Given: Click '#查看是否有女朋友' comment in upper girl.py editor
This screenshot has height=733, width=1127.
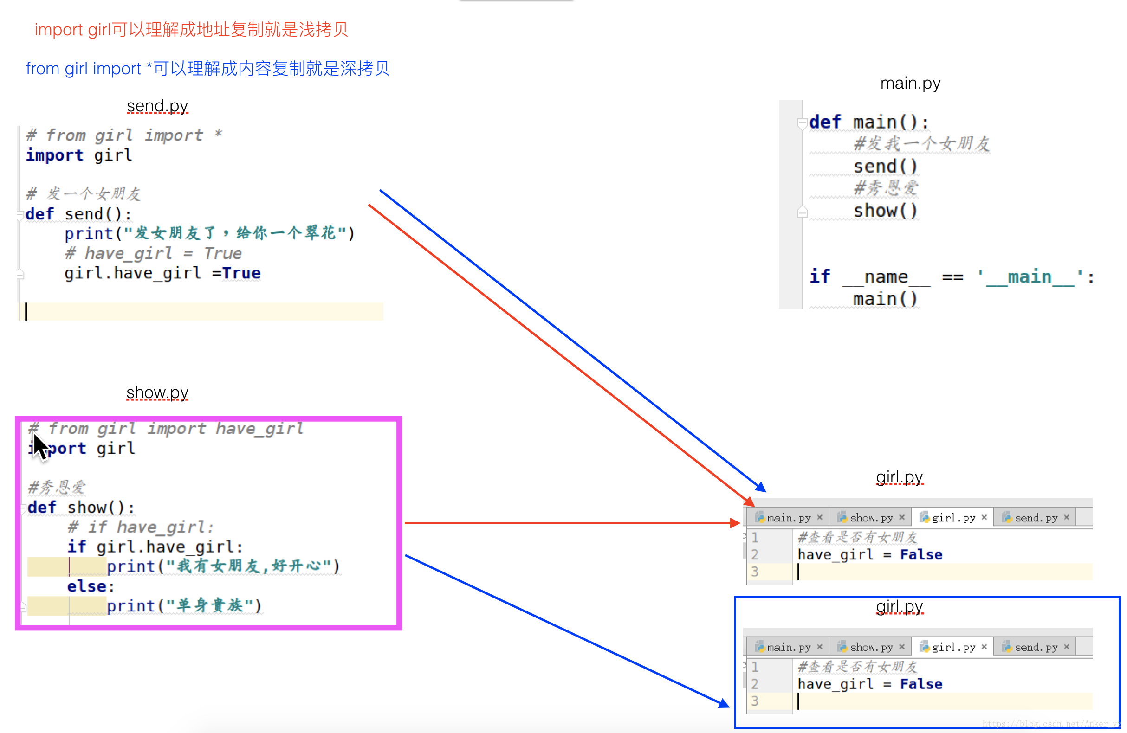Looking at the screenshot, I should [858, 537].
